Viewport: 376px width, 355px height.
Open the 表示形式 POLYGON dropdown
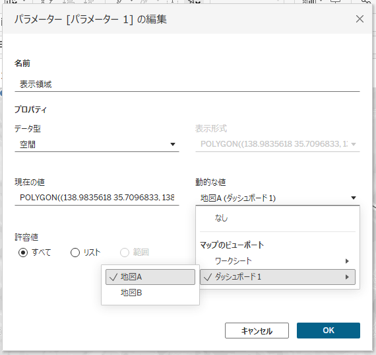278,144
